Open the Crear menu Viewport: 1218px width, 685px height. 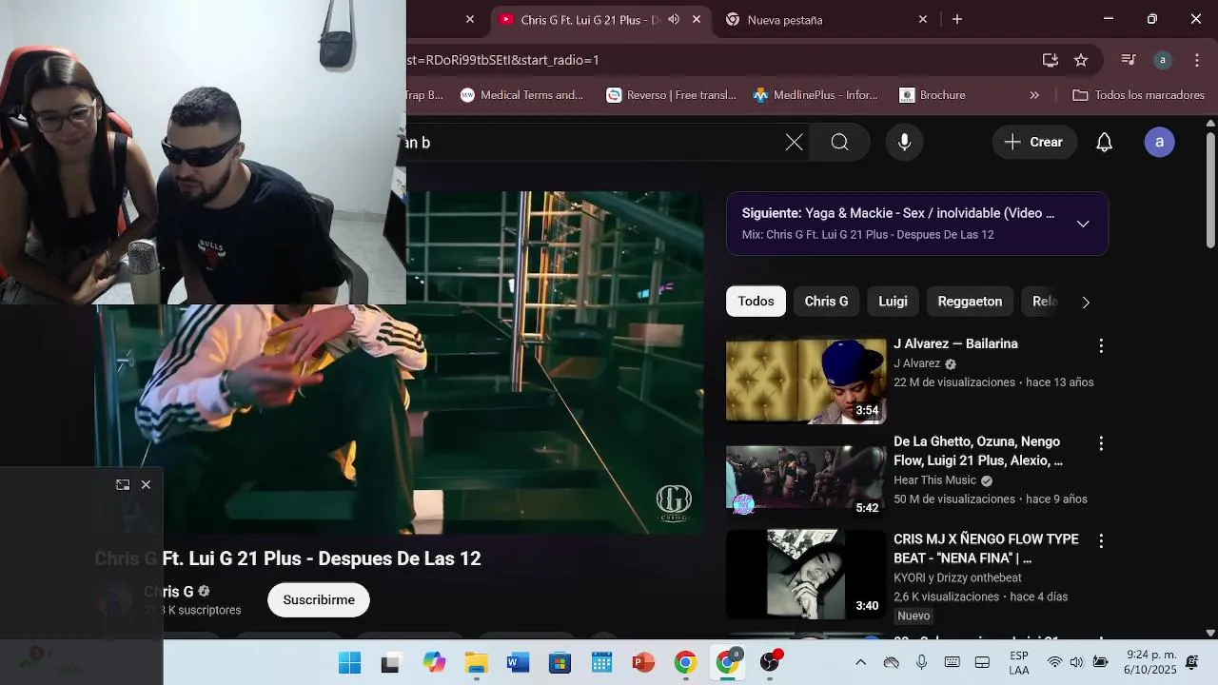[x=1034, y=142]
